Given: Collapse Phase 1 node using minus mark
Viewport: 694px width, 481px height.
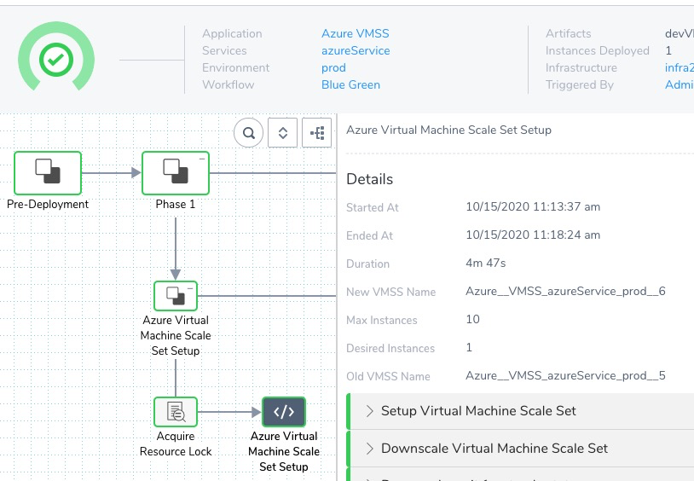Looking at the screenshot, I should pos(202,159).
